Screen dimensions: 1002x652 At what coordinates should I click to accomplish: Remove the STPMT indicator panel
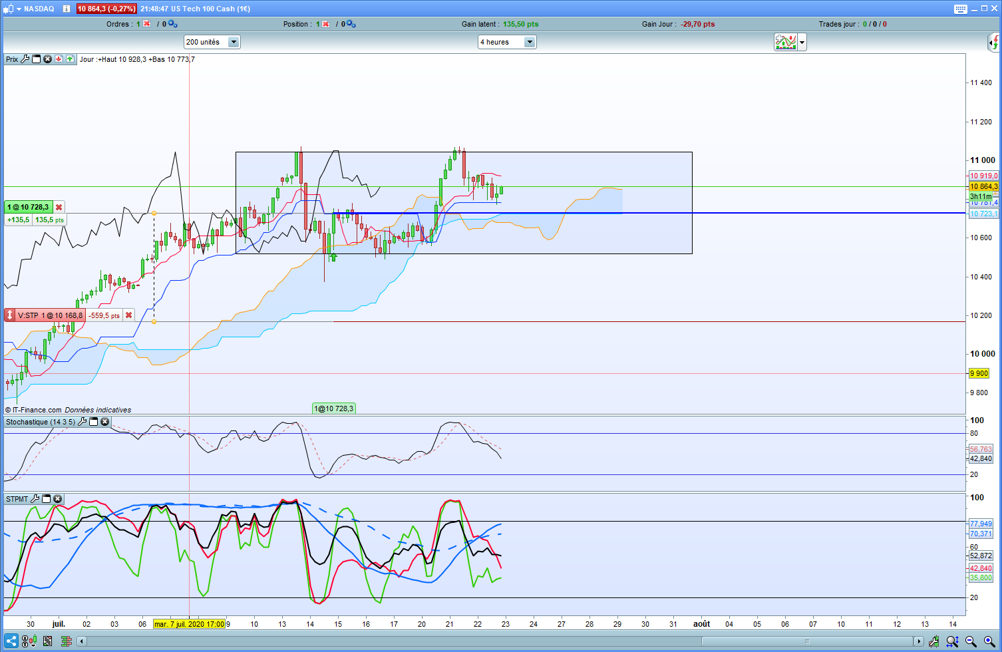[58, 499]
